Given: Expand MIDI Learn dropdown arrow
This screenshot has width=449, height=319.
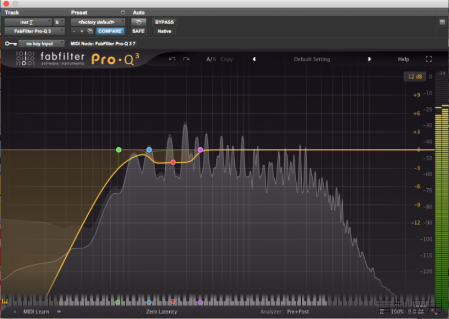Looking at the screenshot, I should pyautogui.click(x=58, y=312).
